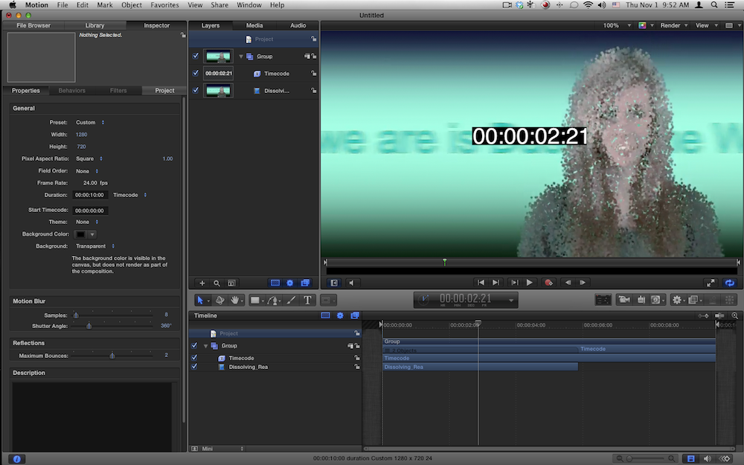Open Theme None dropdown
This screenshot has width=744, height=465.
87,222
